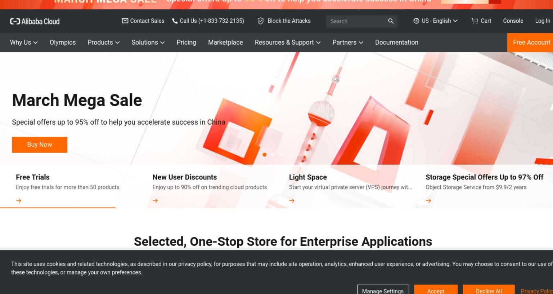Click the envelope icon beside Contact Sales
The image size is (553, 294).
pyautogui.click(x=125, y=21)
